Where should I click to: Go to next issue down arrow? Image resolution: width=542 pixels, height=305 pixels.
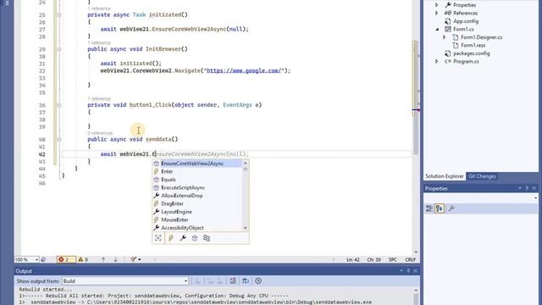click(x=116, y=259)
